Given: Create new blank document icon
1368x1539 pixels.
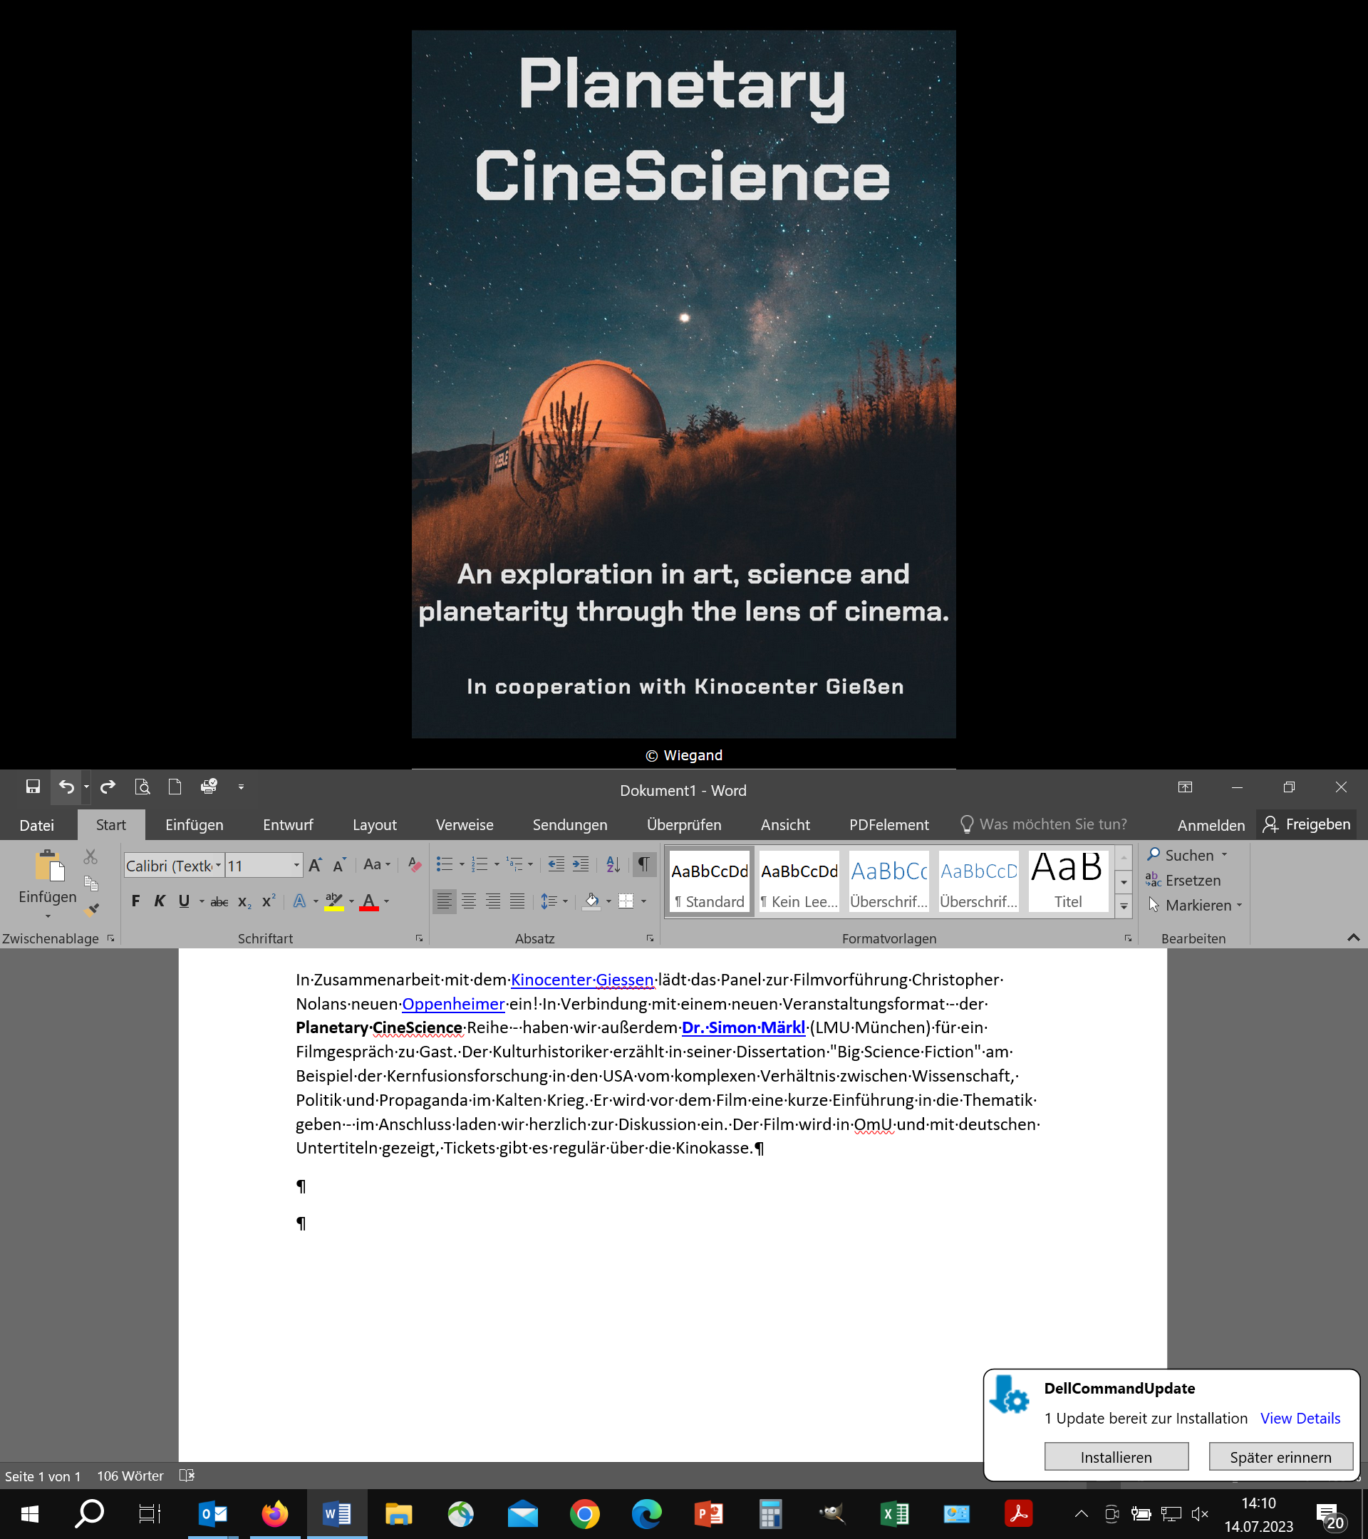Looking at the screenshot, I should coord(175,787).
